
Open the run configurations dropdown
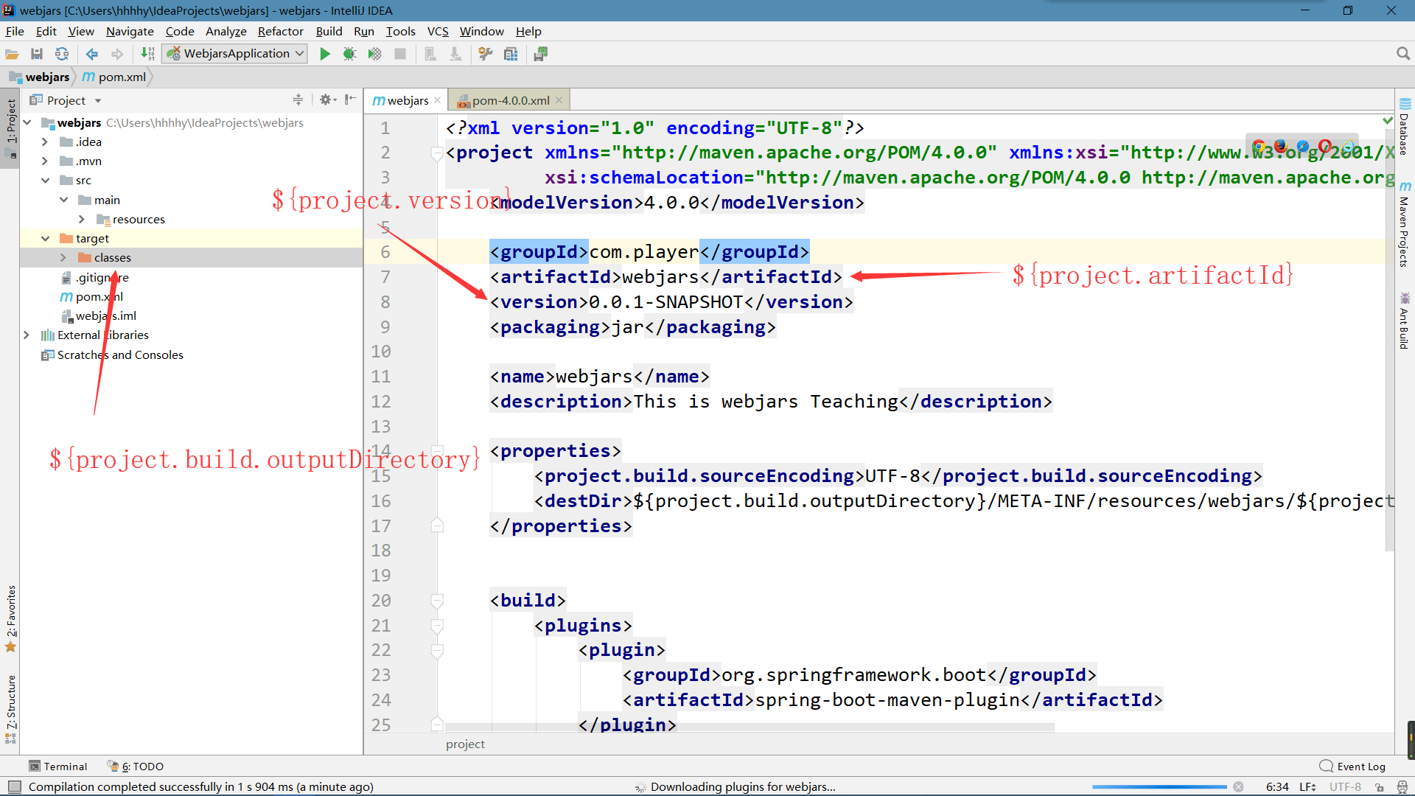tap(298, 53)
